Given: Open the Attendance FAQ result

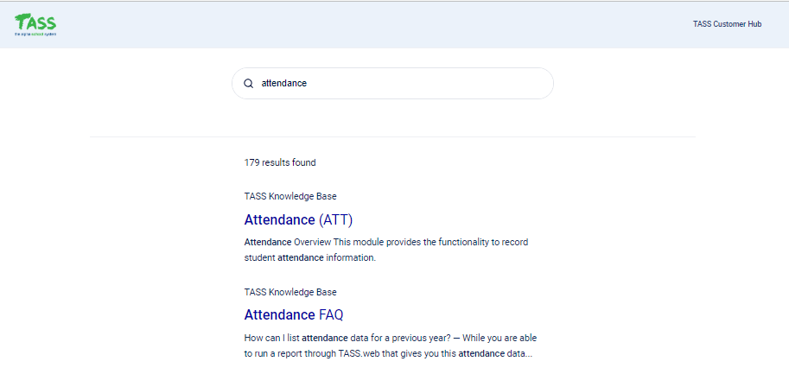Looking at the screenshot, I should [294, 314].
